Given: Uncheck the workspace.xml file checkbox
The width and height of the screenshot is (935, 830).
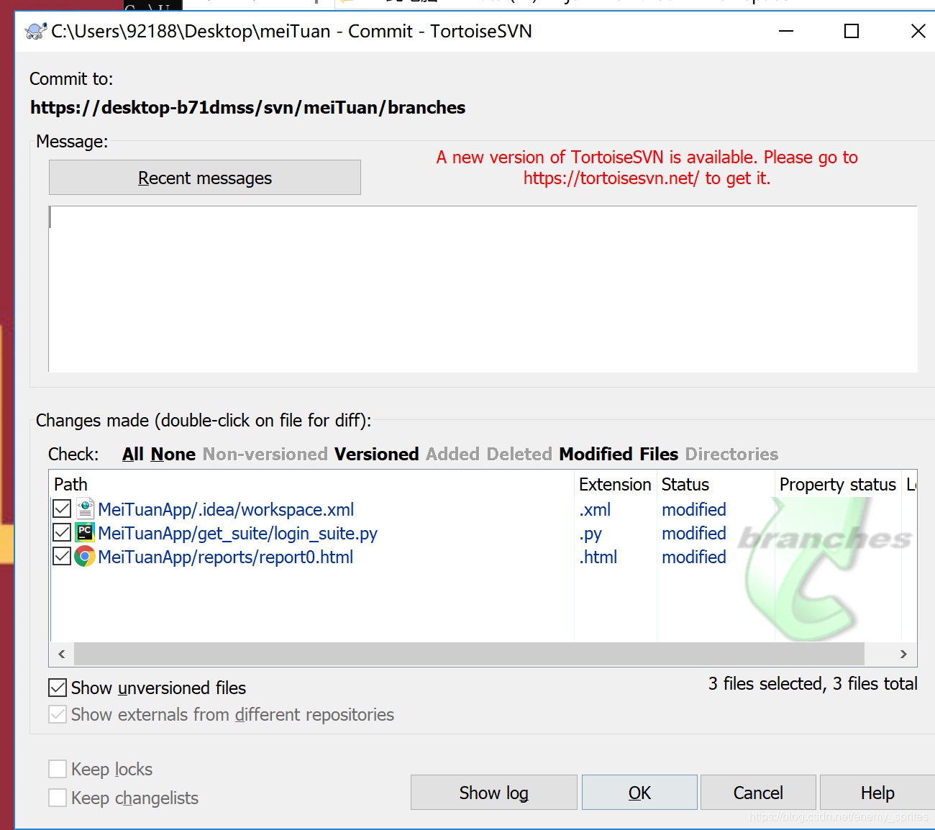Looking at the screenshot, I should coord(62,509).
